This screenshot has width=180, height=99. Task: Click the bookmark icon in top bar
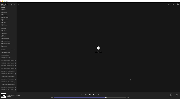click(169, 5)
